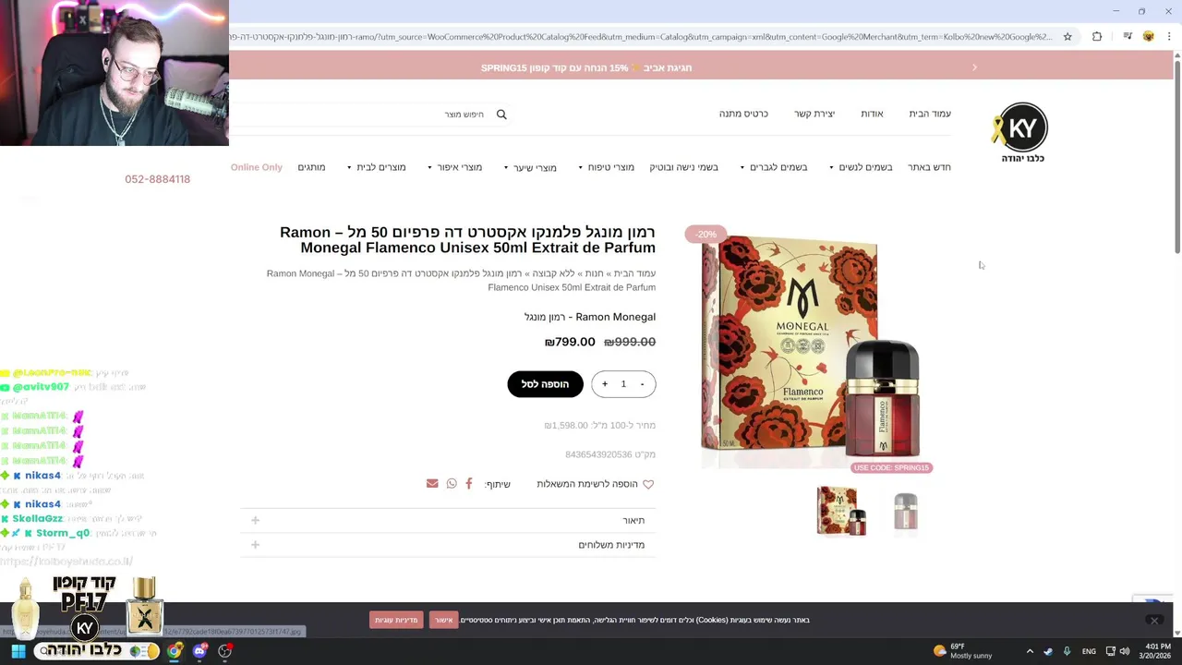1182x665 pixels.
Task: Advance the promo banner with the arrow
Action: 974,67
